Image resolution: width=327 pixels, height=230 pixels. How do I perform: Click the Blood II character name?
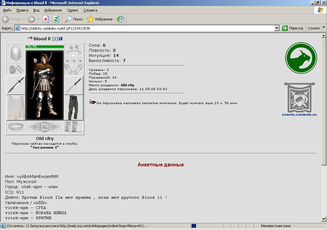click(x=42, y=39)
